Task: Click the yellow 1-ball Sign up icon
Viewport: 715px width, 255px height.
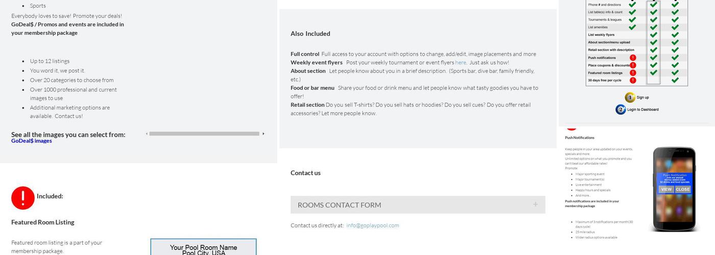Action: [630, 97]
